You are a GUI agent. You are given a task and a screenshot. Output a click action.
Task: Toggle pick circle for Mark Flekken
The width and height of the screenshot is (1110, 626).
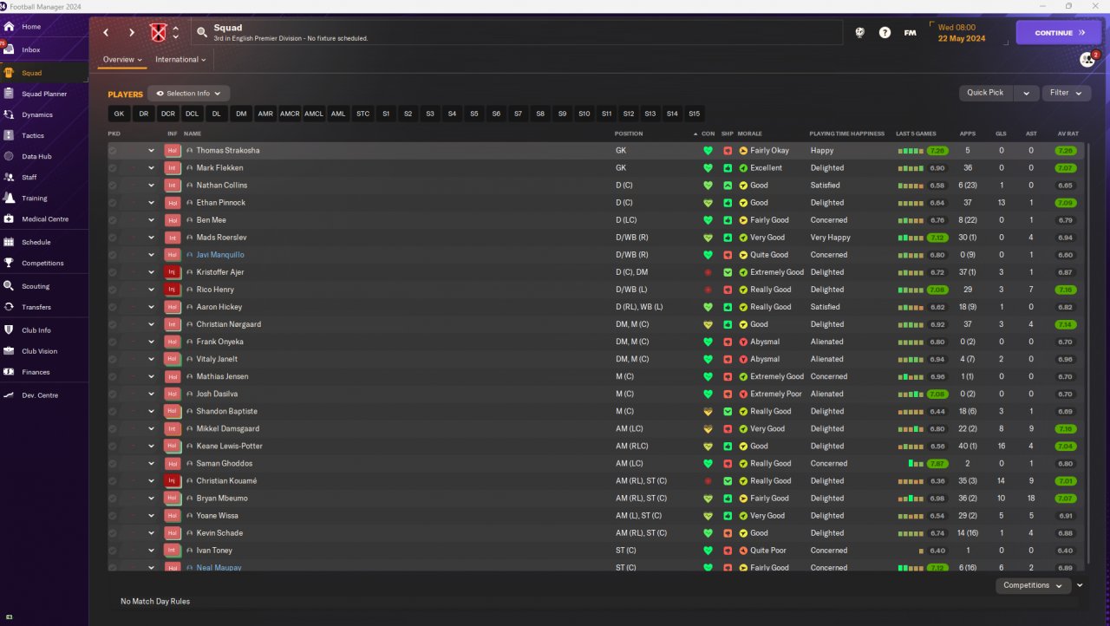[113, 168]
